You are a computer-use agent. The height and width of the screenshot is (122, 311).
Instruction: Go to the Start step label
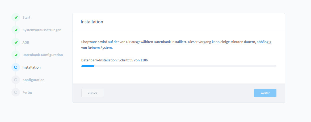pyautogui.click(x=26, y=18)
